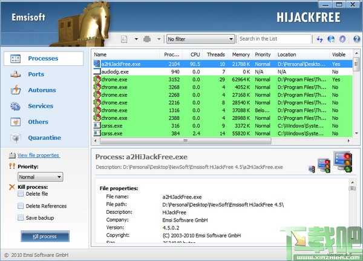
Task: Click the horizontal scrollbar left arrow
Action: (95, 140)
